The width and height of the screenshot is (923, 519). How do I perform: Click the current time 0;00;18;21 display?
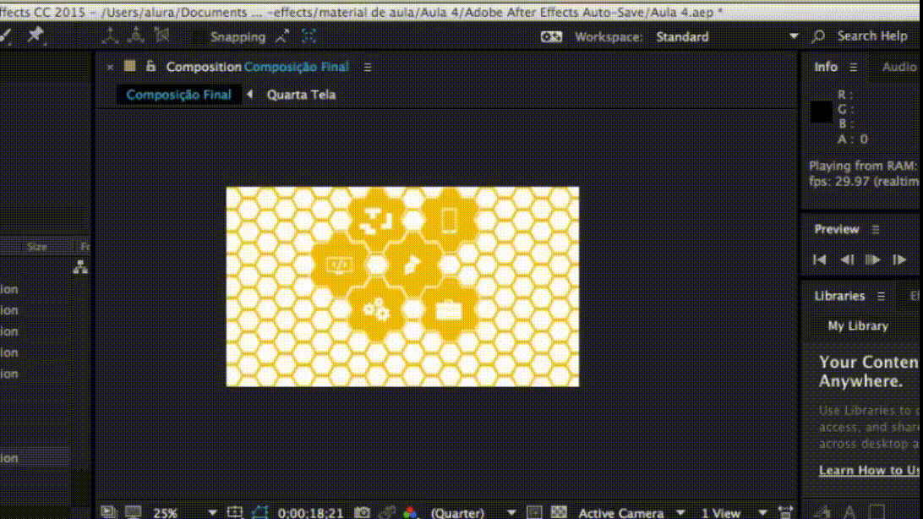point(312,512)
